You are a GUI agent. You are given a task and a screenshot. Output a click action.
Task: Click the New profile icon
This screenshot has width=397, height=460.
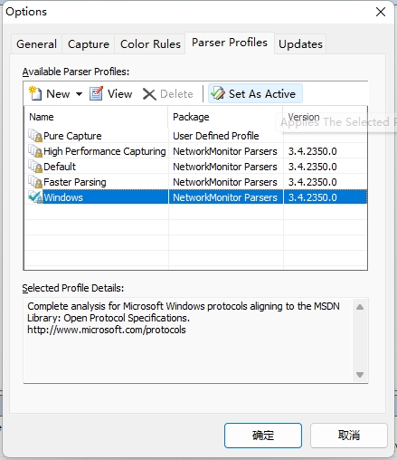click(35, 93)
